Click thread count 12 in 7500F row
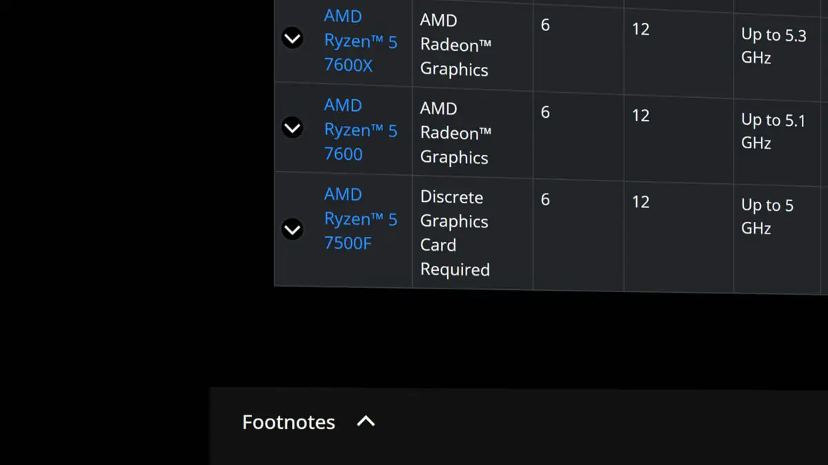 tap(640, 202)
